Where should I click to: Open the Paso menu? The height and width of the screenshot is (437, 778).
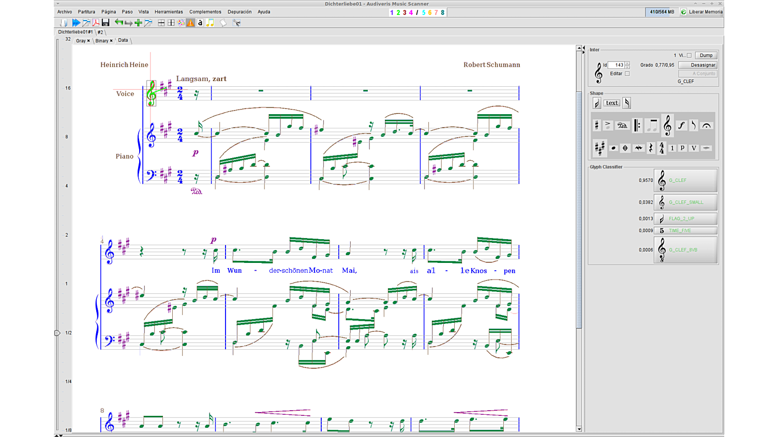(127, 12)
